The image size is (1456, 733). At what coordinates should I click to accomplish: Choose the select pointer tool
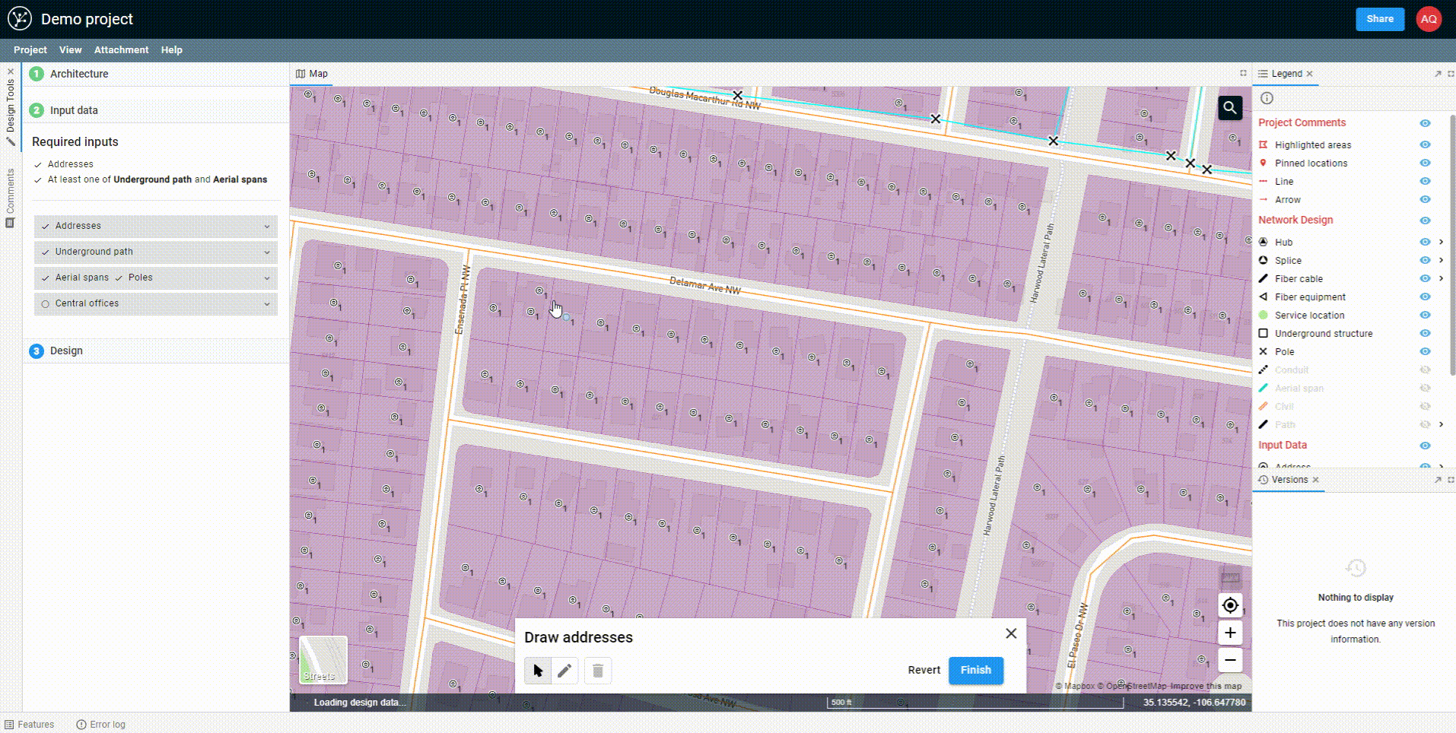point(538,671)
